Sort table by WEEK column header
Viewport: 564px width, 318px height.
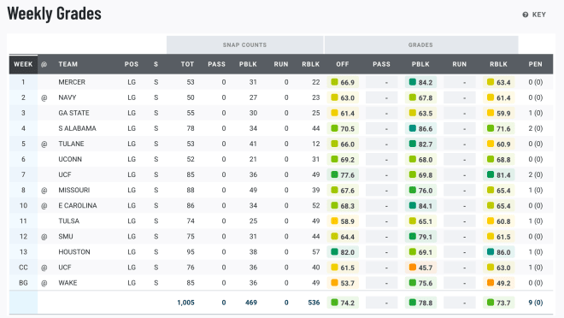(23, 64)
